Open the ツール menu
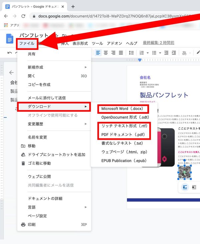 pyautogui.click(x=97, y=43)
